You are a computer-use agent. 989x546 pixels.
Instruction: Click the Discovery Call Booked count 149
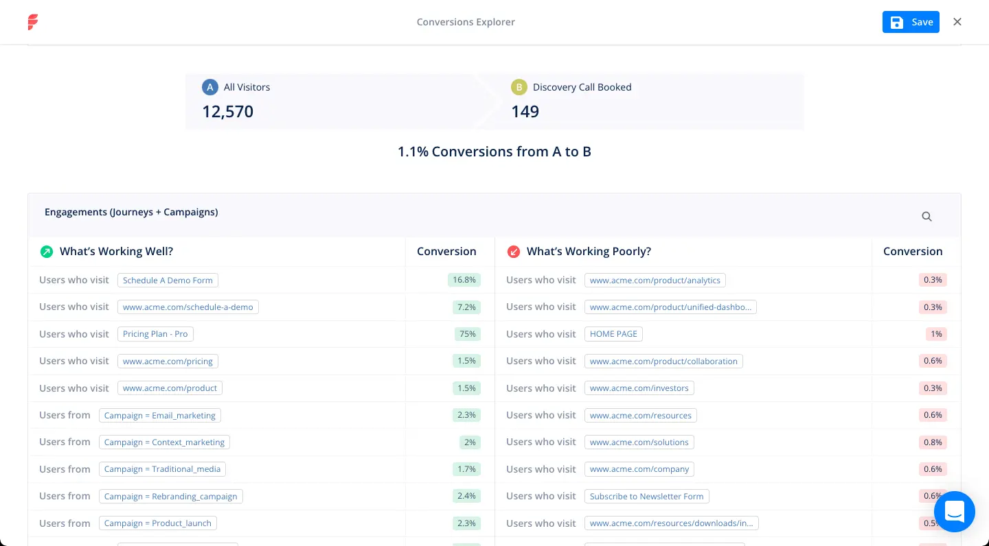(x=525, y=111)
